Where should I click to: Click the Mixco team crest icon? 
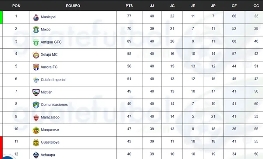pyautogui.click(x=36, y=30)
